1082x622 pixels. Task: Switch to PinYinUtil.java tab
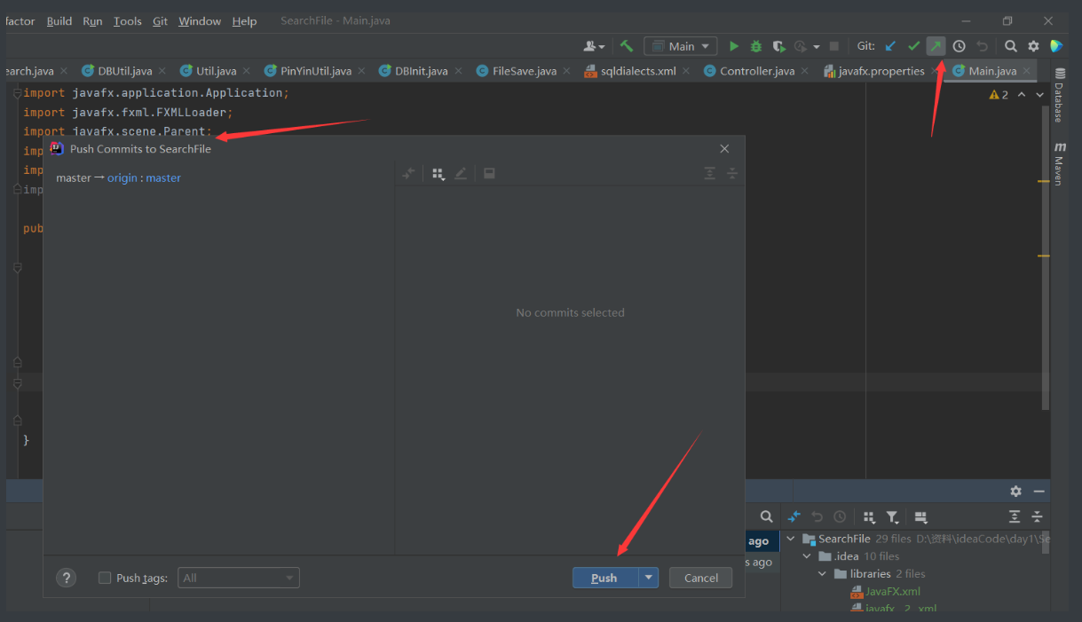[x=315, y=71]
